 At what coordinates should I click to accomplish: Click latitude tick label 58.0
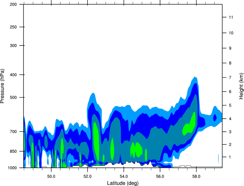click(196, 177)
